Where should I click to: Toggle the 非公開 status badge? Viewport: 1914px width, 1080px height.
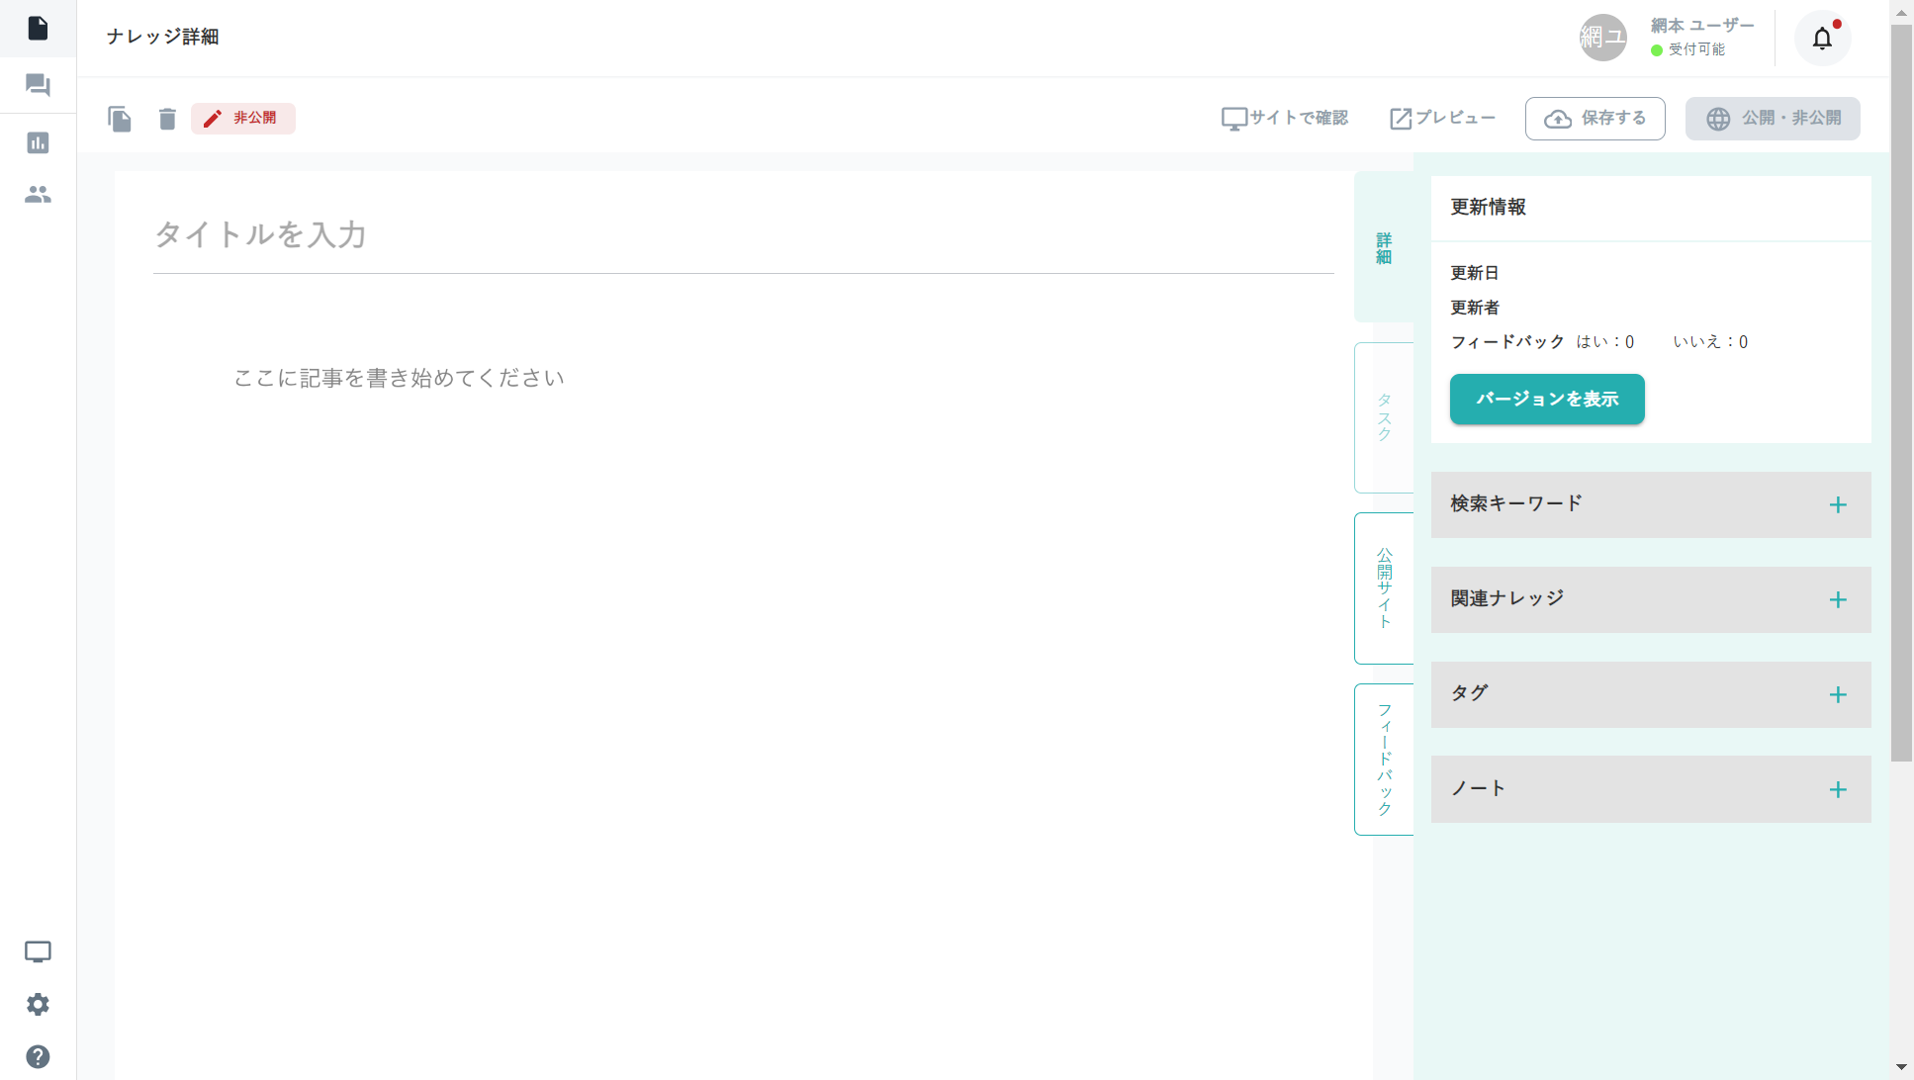[x=243, y=119]
